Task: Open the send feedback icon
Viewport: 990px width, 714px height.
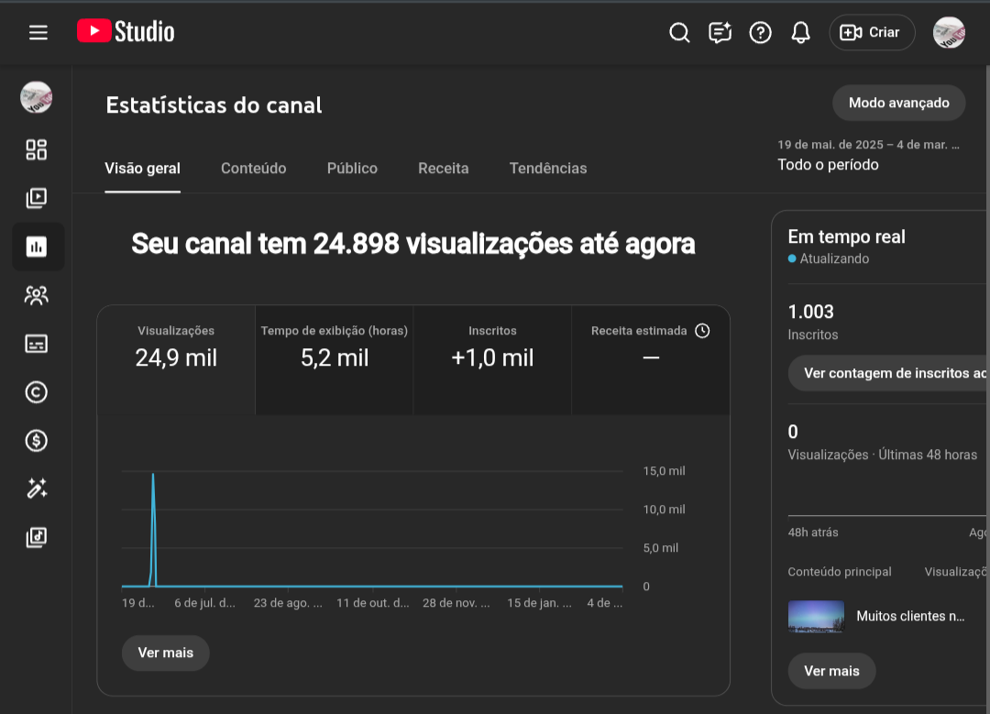Action: point(720,33)
